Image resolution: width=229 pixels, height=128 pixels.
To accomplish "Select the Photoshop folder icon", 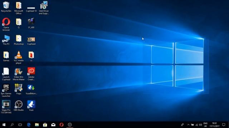I will [x=19, y=40].
